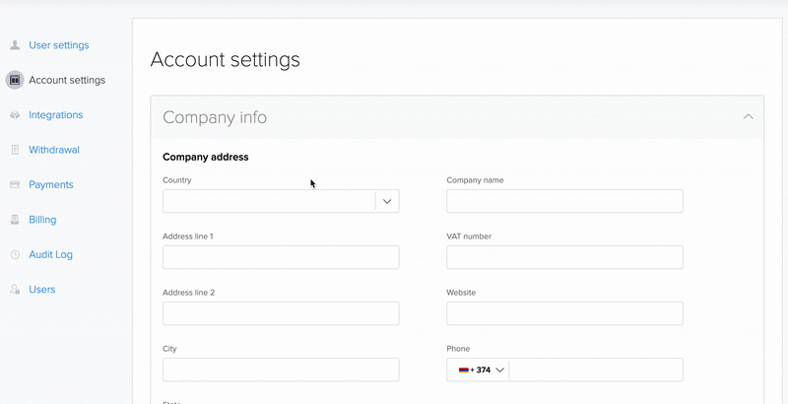Open the phone country code selector

(481, 370)
